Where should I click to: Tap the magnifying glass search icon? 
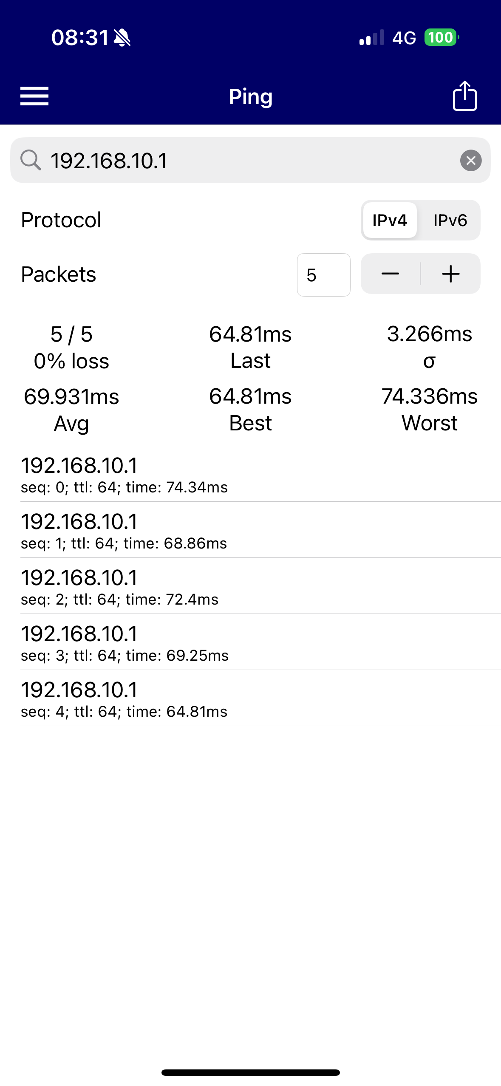[31, 161]
